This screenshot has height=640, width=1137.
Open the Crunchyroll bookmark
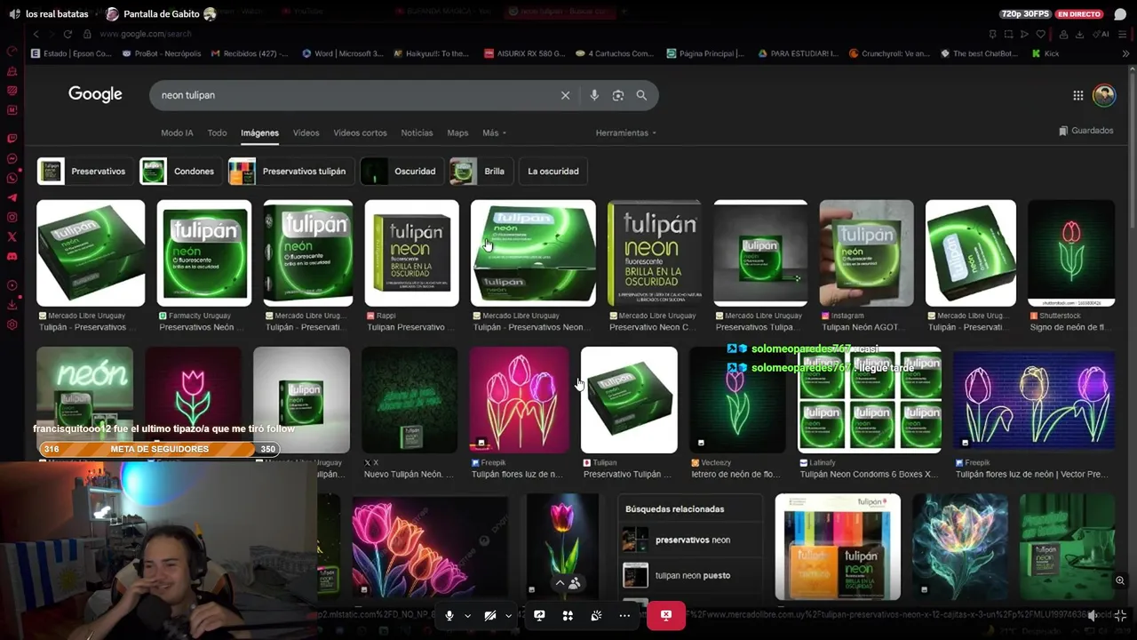[x=889, y=53]
